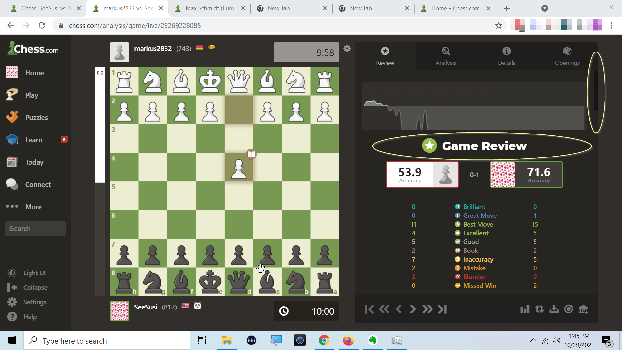Open Windows Start menu
622x350 pixels.
(12, 340)
